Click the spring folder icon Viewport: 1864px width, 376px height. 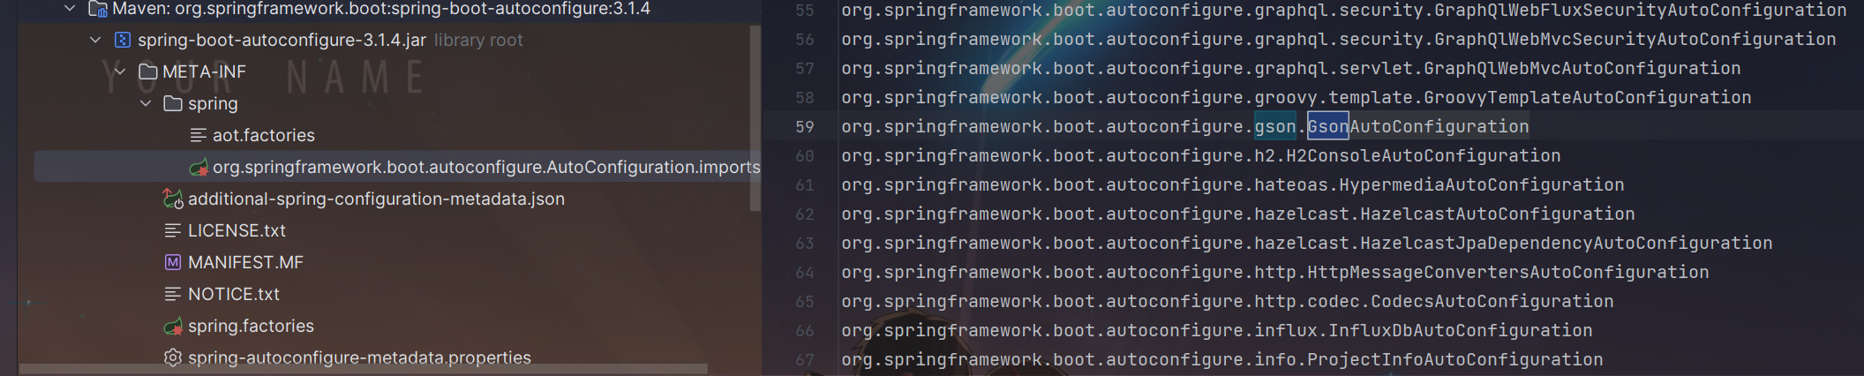click(173, 104)
